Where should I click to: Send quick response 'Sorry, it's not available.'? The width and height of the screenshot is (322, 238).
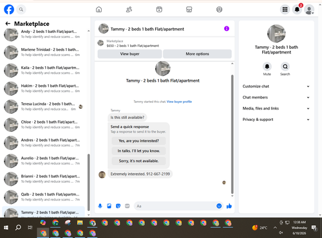click(138, 161)
